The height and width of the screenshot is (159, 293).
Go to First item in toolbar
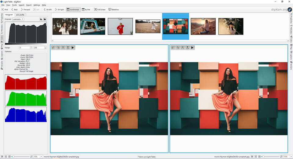5,9
